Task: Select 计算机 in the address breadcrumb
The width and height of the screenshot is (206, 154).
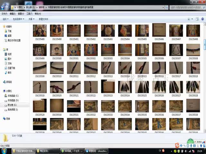Action: (x=20, y=7)
